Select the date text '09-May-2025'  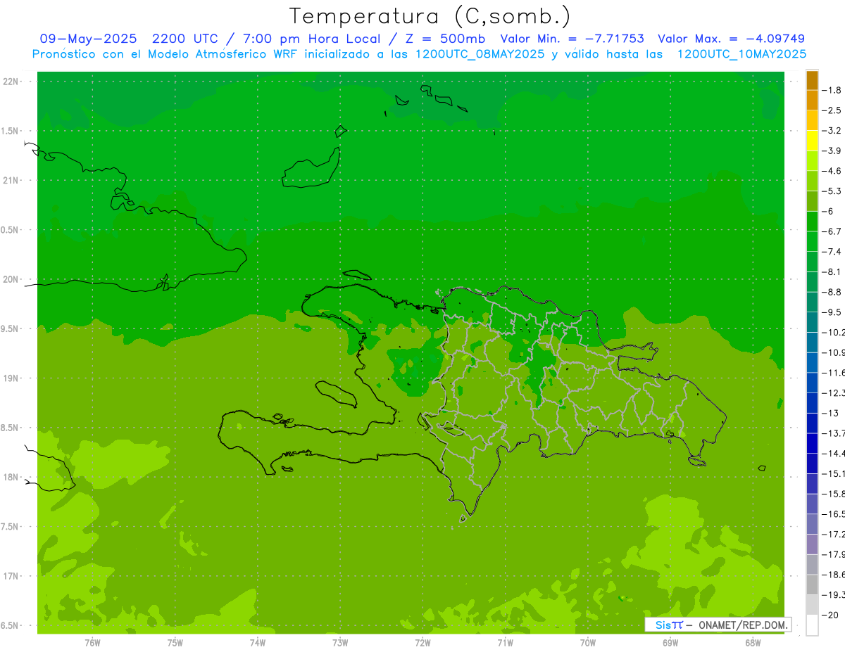pyautogui.click(x=88, y=39)
